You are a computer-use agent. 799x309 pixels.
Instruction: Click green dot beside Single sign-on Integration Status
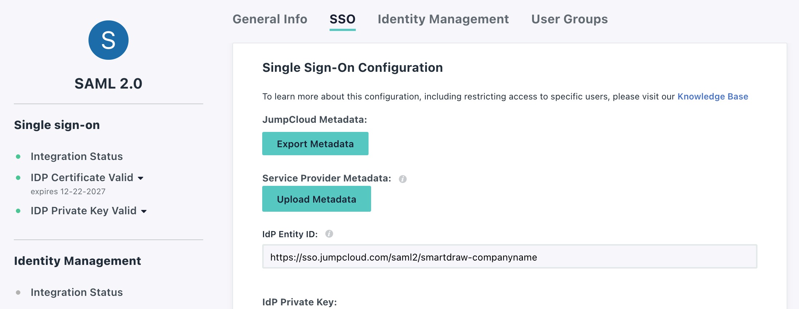click(x=18, y=157)
